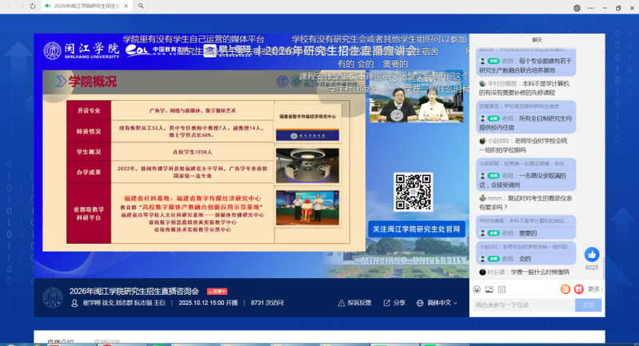Click the QR code in the video
The image size is (639, 346).
pos(413,192)
